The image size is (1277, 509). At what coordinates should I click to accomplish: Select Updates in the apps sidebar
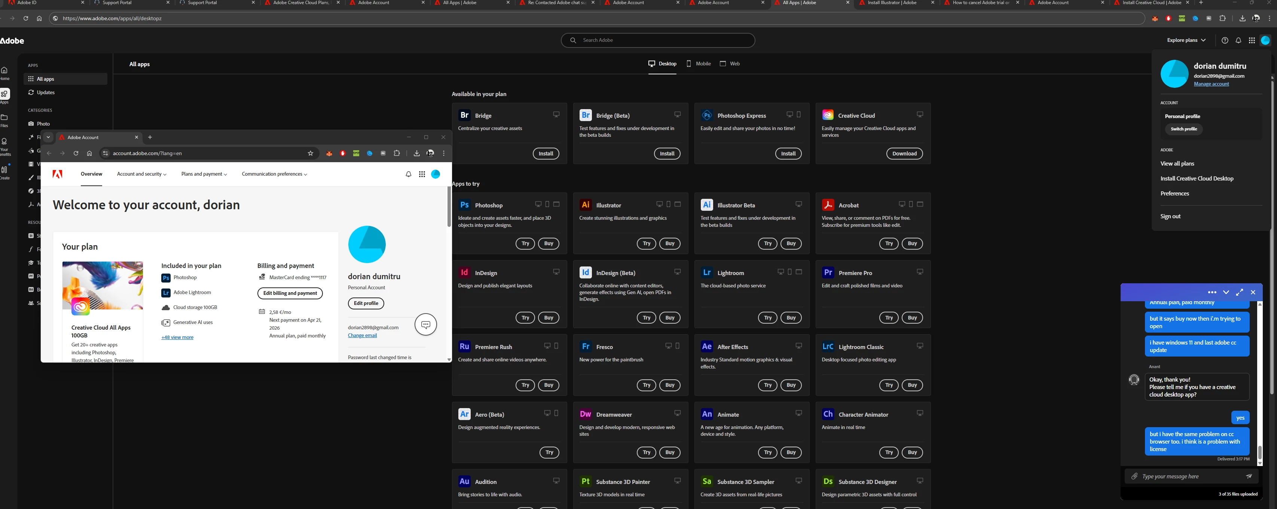[x=45, y=93]
